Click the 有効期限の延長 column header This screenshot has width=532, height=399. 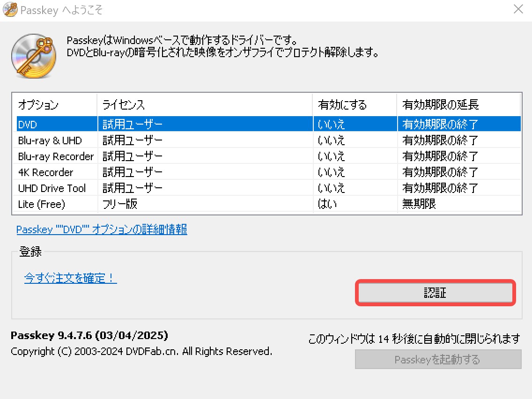458,104
